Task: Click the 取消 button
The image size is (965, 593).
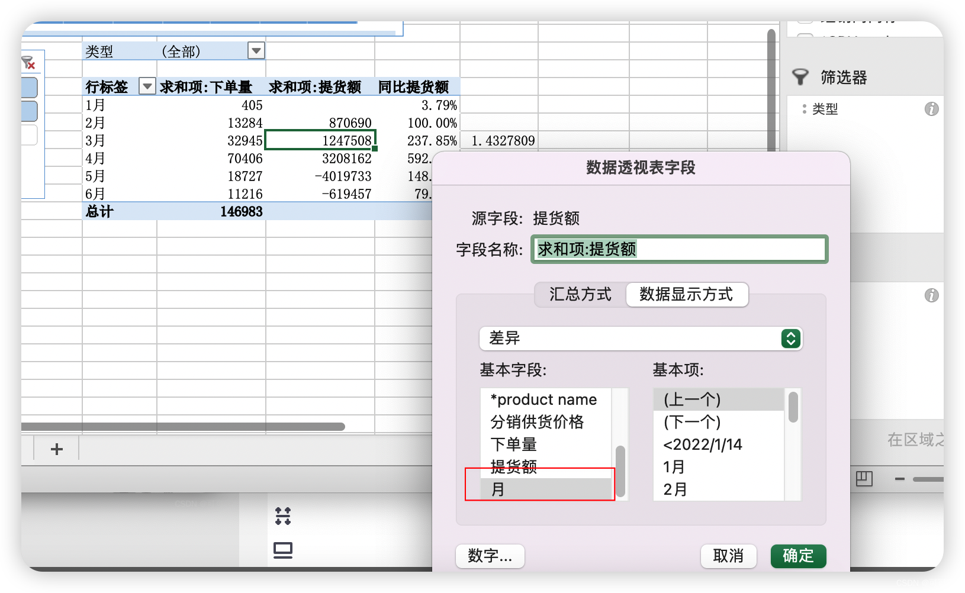Action: tap(728, 556)
